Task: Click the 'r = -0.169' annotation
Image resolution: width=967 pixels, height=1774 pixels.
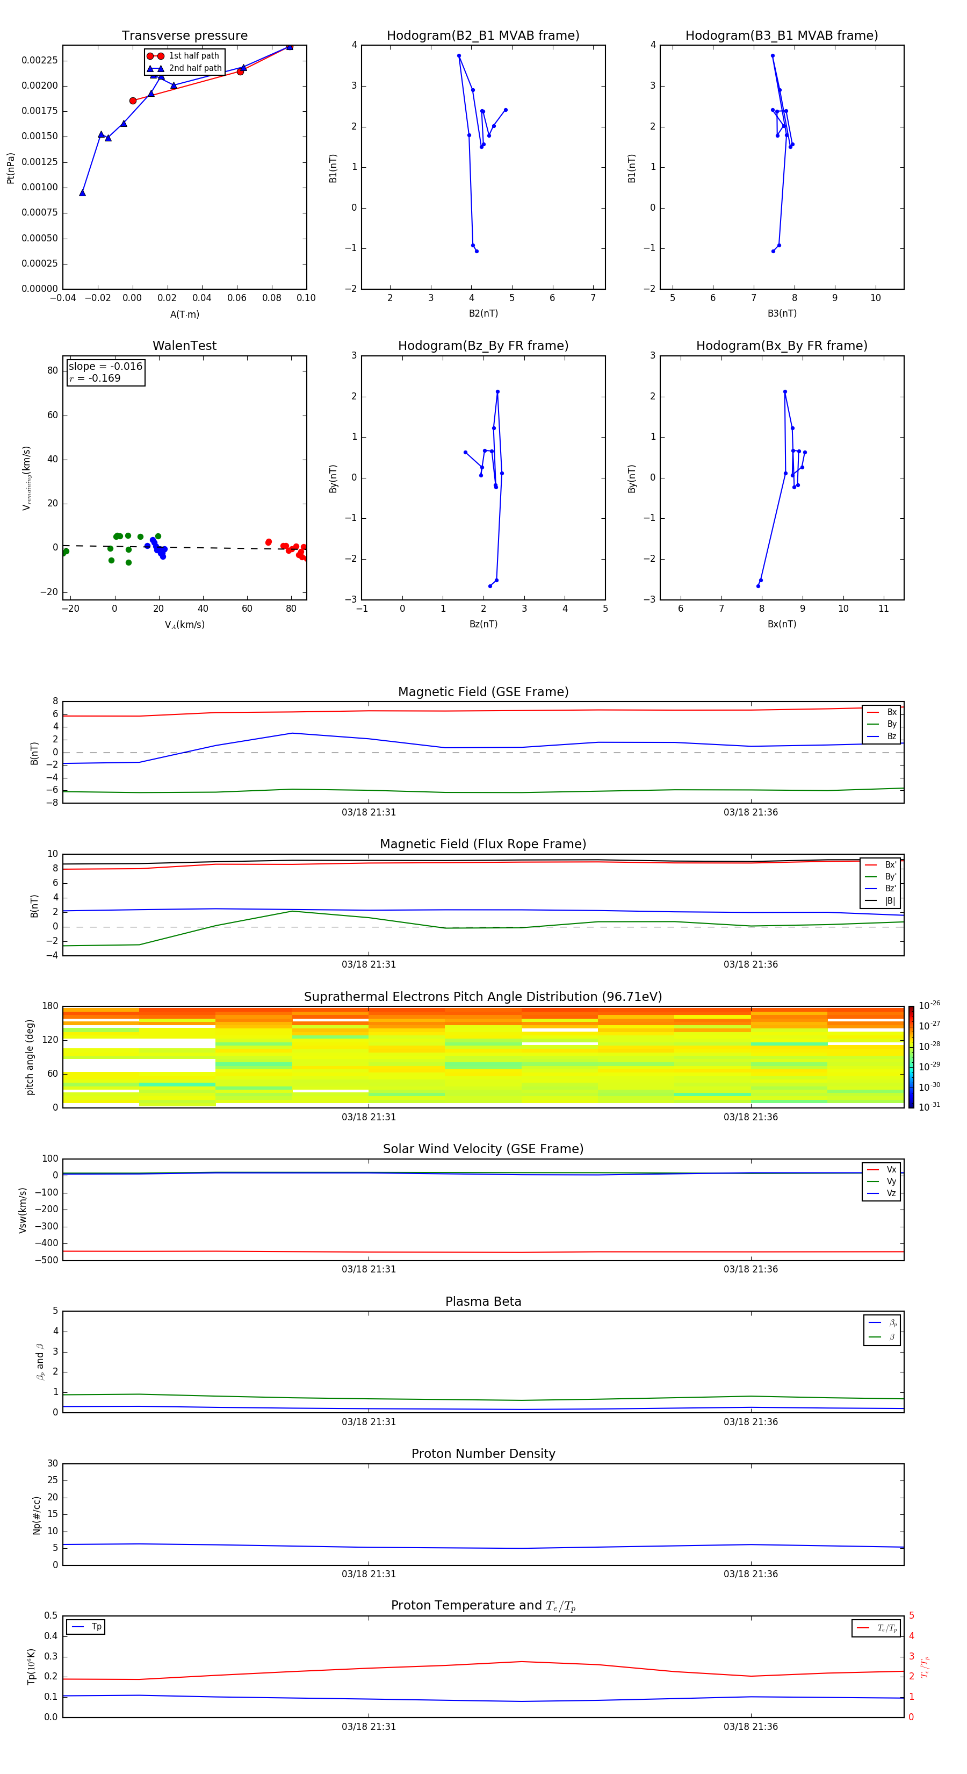Action: point(95,378)
